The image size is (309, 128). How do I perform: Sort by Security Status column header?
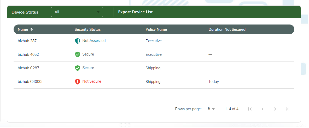[88, 29]
